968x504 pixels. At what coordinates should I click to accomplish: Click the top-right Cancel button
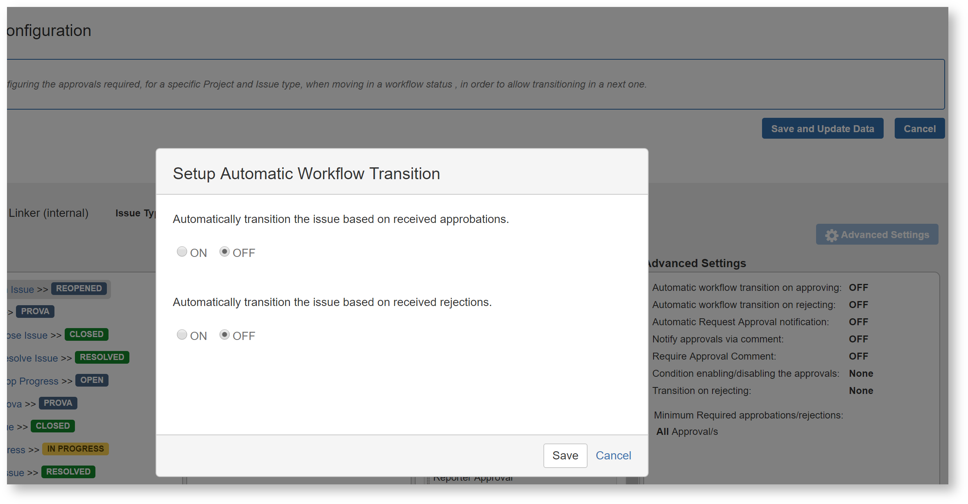point(919,128)
